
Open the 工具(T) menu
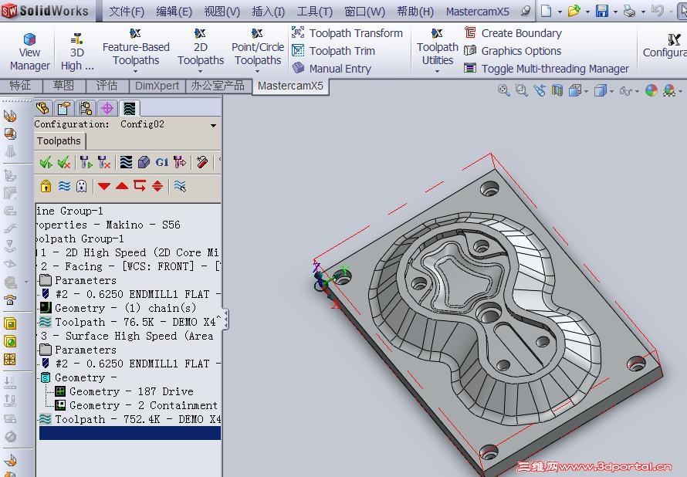tap(314, 11)
